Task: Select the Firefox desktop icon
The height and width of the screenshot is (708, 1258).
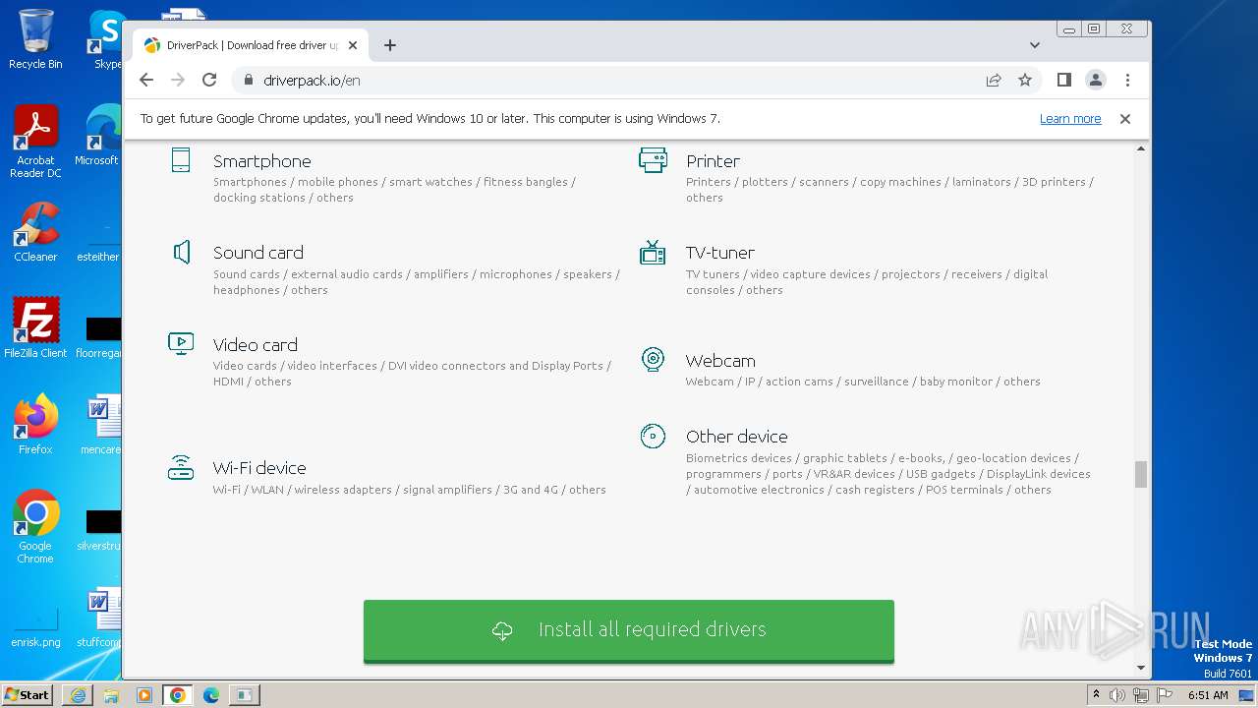Action: [35, 425]
